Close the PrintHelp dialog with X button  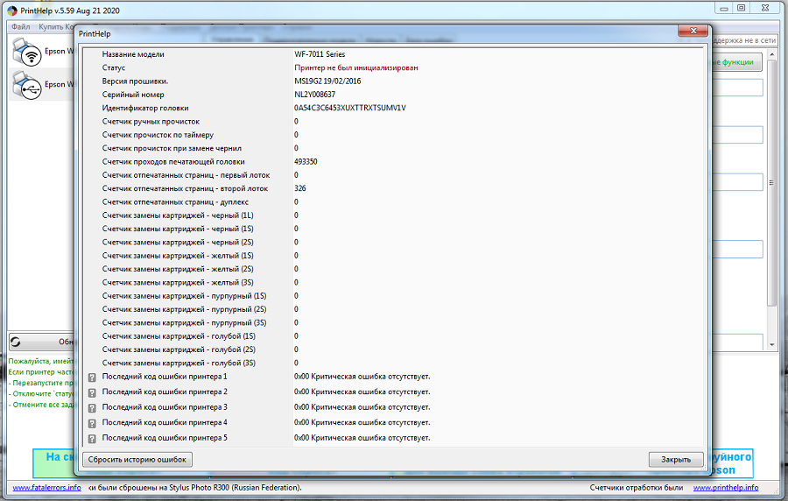(x=693, y=31)
